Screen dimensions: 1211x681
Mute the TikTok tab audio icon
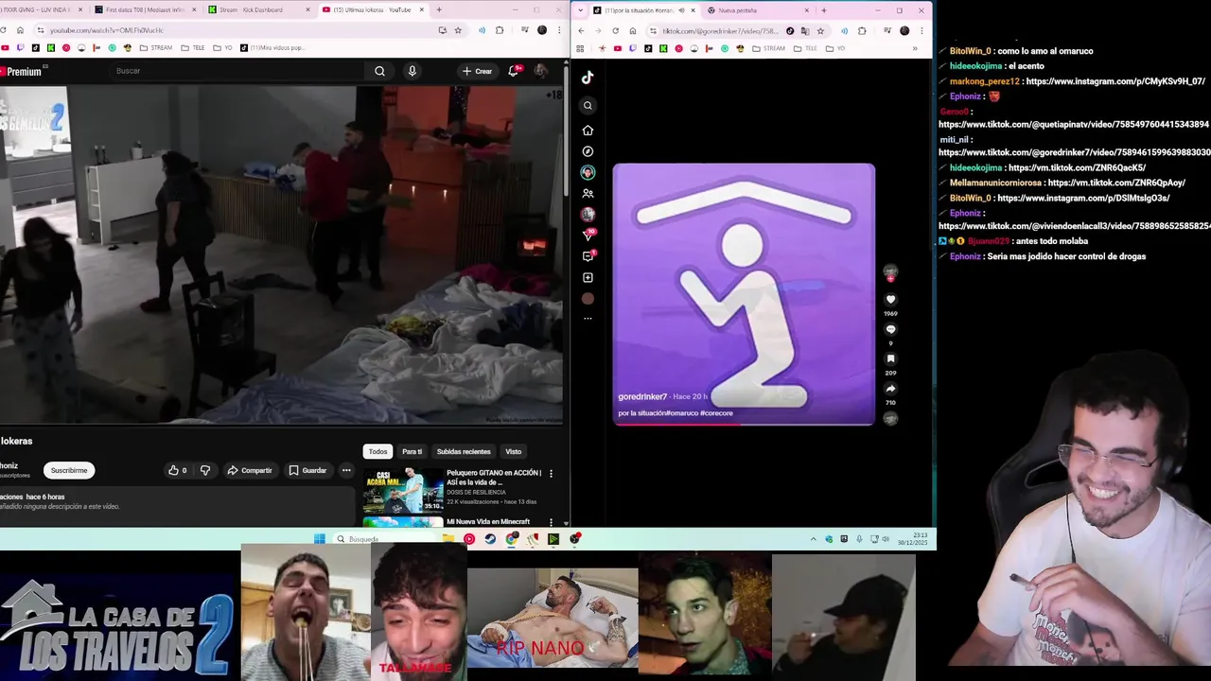pyautogui.click(x=683, y=10)
